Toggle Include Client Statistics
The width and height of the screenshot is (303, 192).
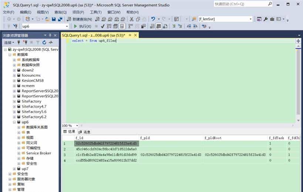(x=144, y=26)
